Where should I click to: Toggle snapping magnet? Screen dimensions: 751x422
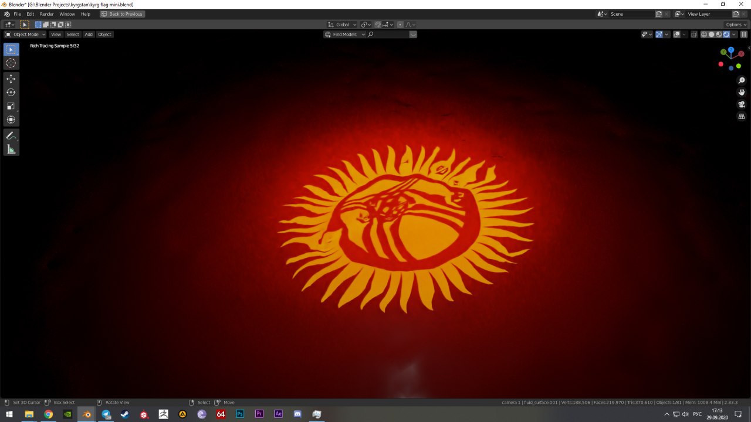point(378,25)
